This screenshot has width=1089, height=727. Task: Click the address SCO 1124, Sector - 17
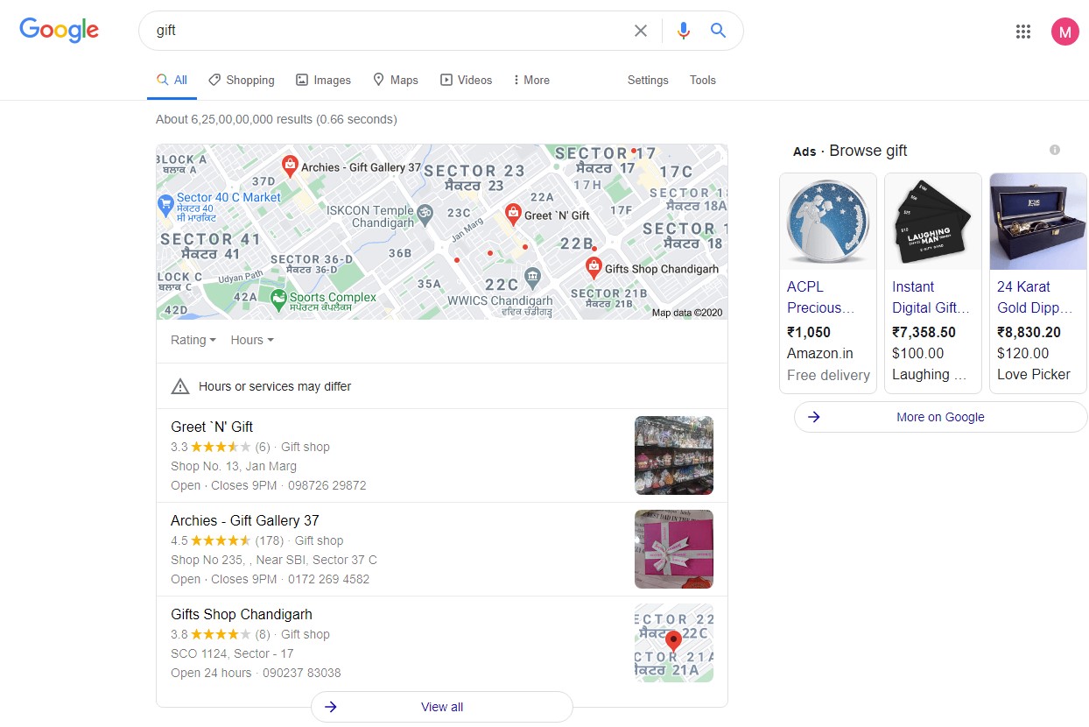pyautogui.click(x=232, y=653)
